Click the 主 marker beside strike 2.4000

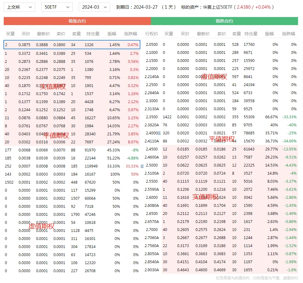coord(159,133)
